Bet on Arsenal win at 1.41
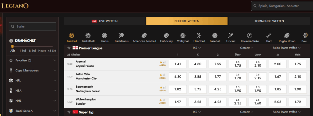This screenshot has height=116, width=313. tap(178, 64)
